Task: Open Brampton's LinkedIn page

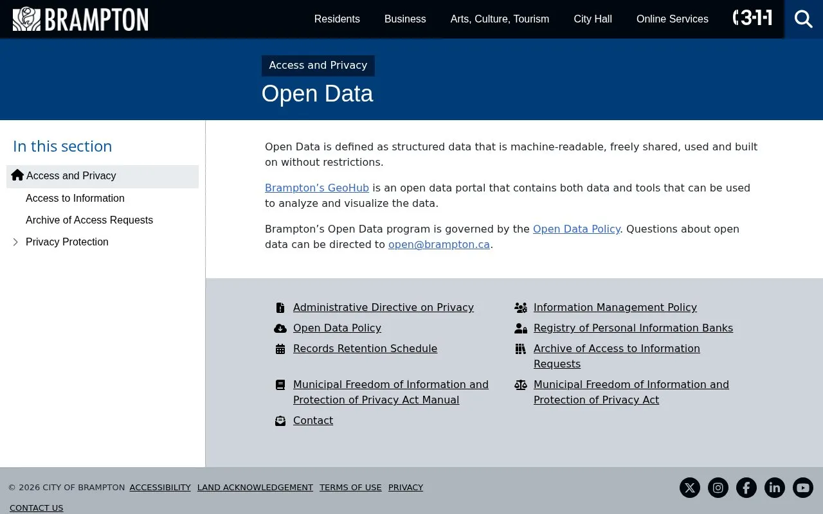Action: (775, 488)
